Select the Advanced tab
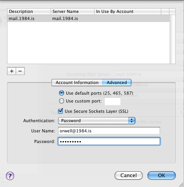Image resolution: width=184 pixels, height=187 pixels. pos(117,82)
